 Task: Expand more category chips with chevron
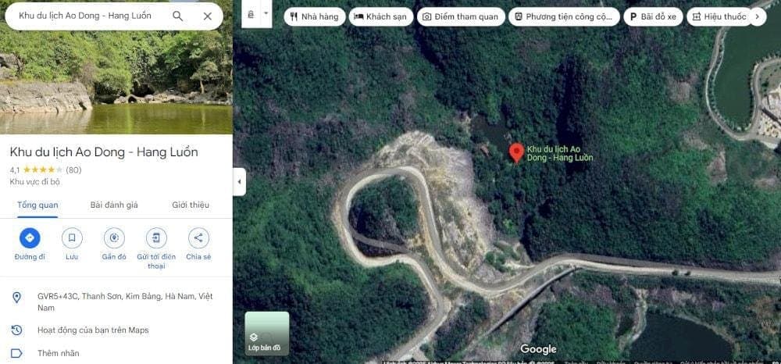757,17
